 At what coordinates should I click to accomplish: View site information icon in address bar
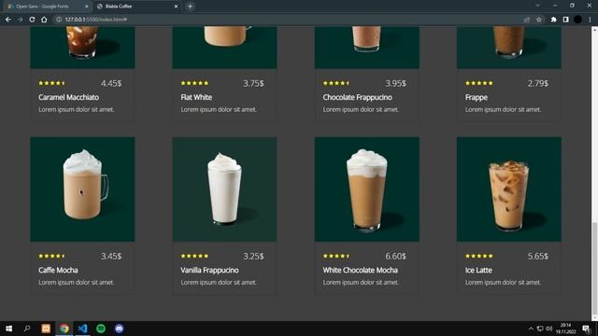[x=59, y=20]
